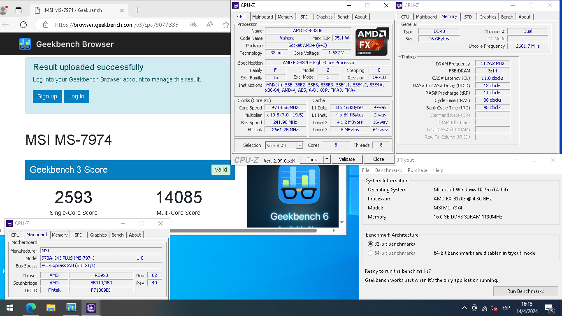
Task: Click the LPCIO model F71889ED field
Action: tap(101, 290)
